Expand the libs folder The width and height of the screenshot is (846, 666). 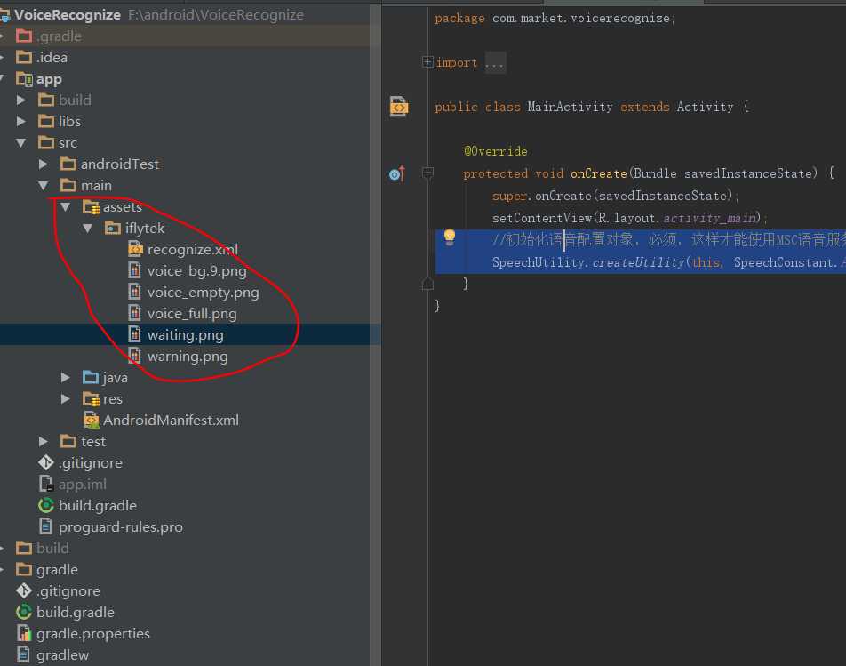point(21,122)
